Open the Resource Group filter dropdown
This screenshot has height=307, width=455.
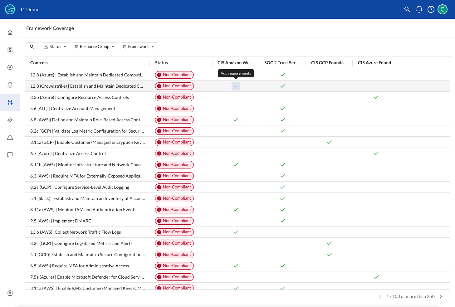coord(95,46)
